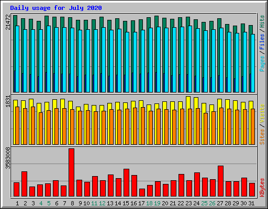Screen dimensions: 268x209
Task: Click green weekend day label "26"
Action: [x=212, y=203]
